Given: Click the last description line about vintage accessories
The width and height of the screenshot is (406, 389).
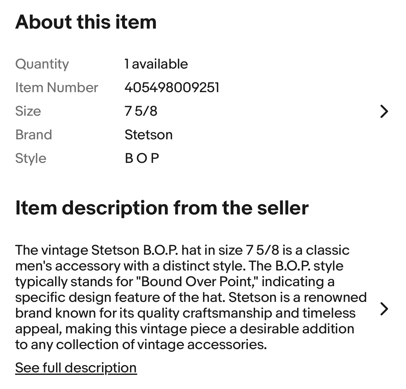Looking at the screenshot, I should point(141,344).
